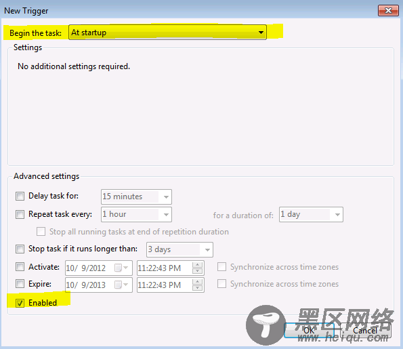Screen dimensions: 403x349
Task: Click the Cancel button
Action: tap(366, 330)
